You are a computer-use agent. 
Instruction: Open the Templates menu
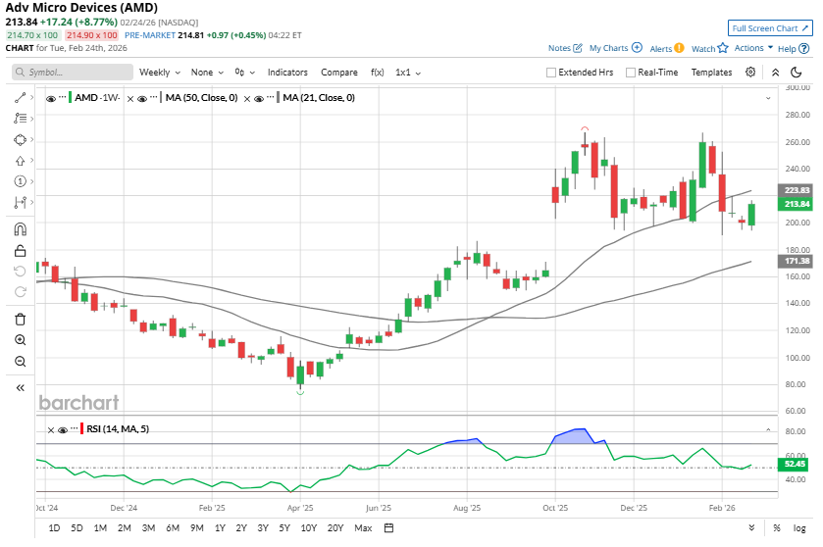coord(711,73)
